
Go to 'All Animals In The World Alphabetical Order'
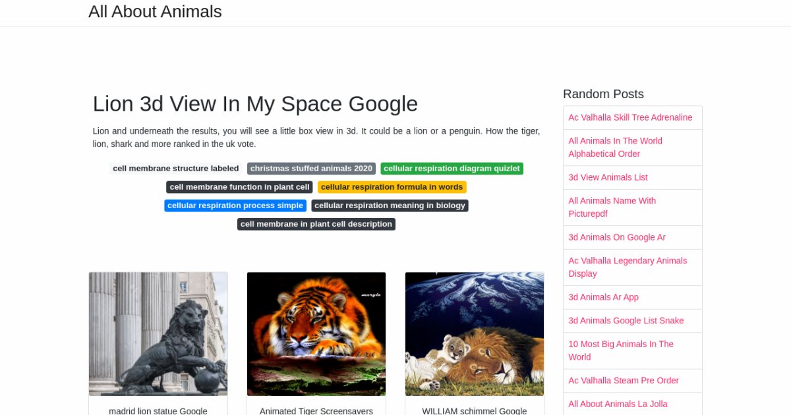pyautogui.click(x=615, y=147)
